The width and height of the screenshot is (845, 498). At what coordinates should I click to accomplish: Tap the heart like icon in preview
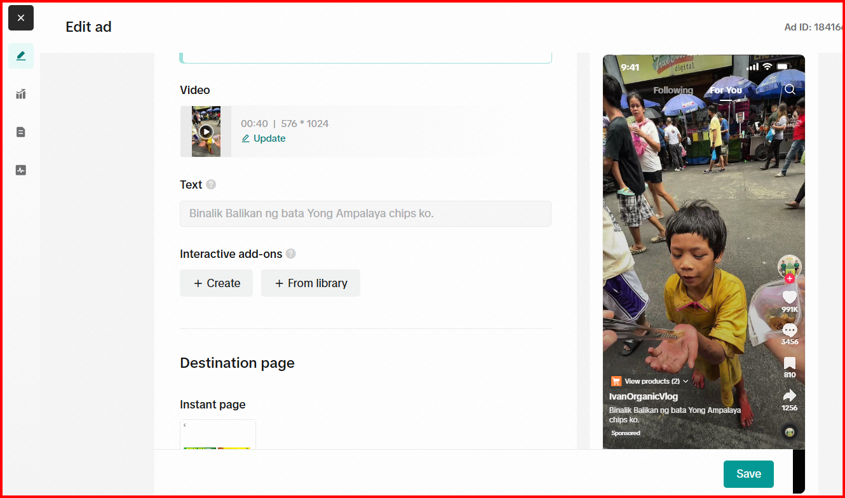[x=790, y=297]
